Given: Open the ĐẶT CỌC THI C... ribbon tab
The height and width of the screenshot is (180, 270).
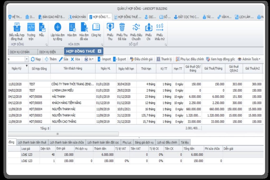Looking at the screenshot, I should pos(186,17).
